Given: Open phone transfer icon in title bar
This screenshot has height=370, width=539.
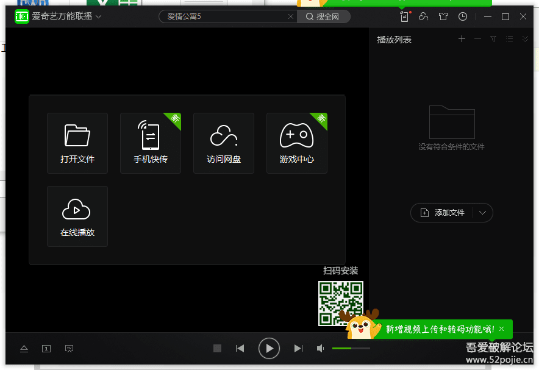Looking at the screenshot, I should [405, 16].
